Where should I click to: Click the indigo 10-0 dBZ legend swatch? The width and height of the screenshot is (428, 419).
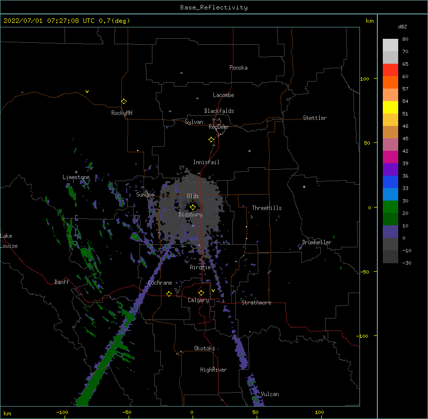(390, 232)
